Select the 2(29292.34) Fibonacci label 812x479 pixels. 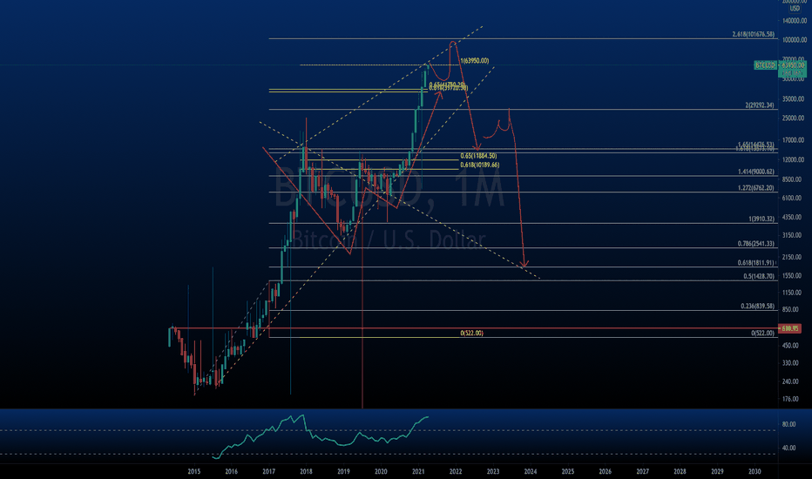coord(760,105)
